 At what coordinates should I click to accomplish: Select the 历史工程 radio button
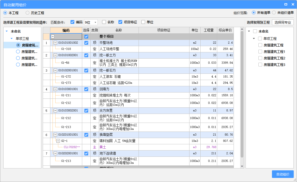coord(27,13)
